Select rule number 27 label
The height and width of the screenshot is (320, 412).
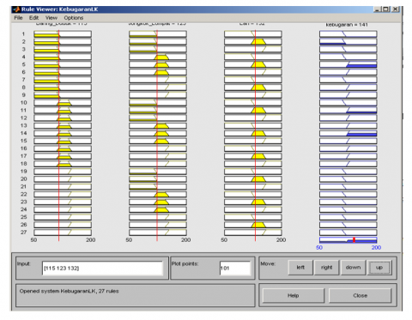[x=24, y=232]
